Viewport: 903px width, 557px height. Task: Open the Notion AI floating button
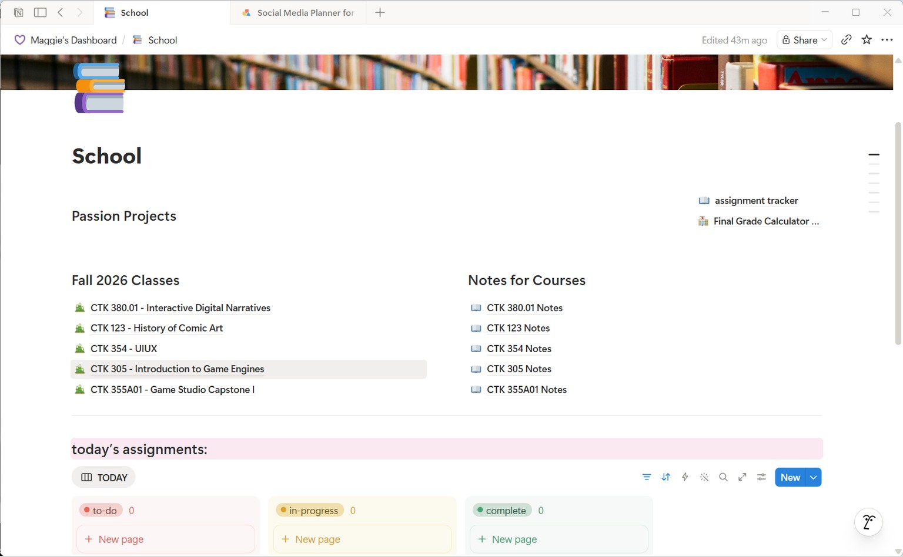tap(868, 522)
